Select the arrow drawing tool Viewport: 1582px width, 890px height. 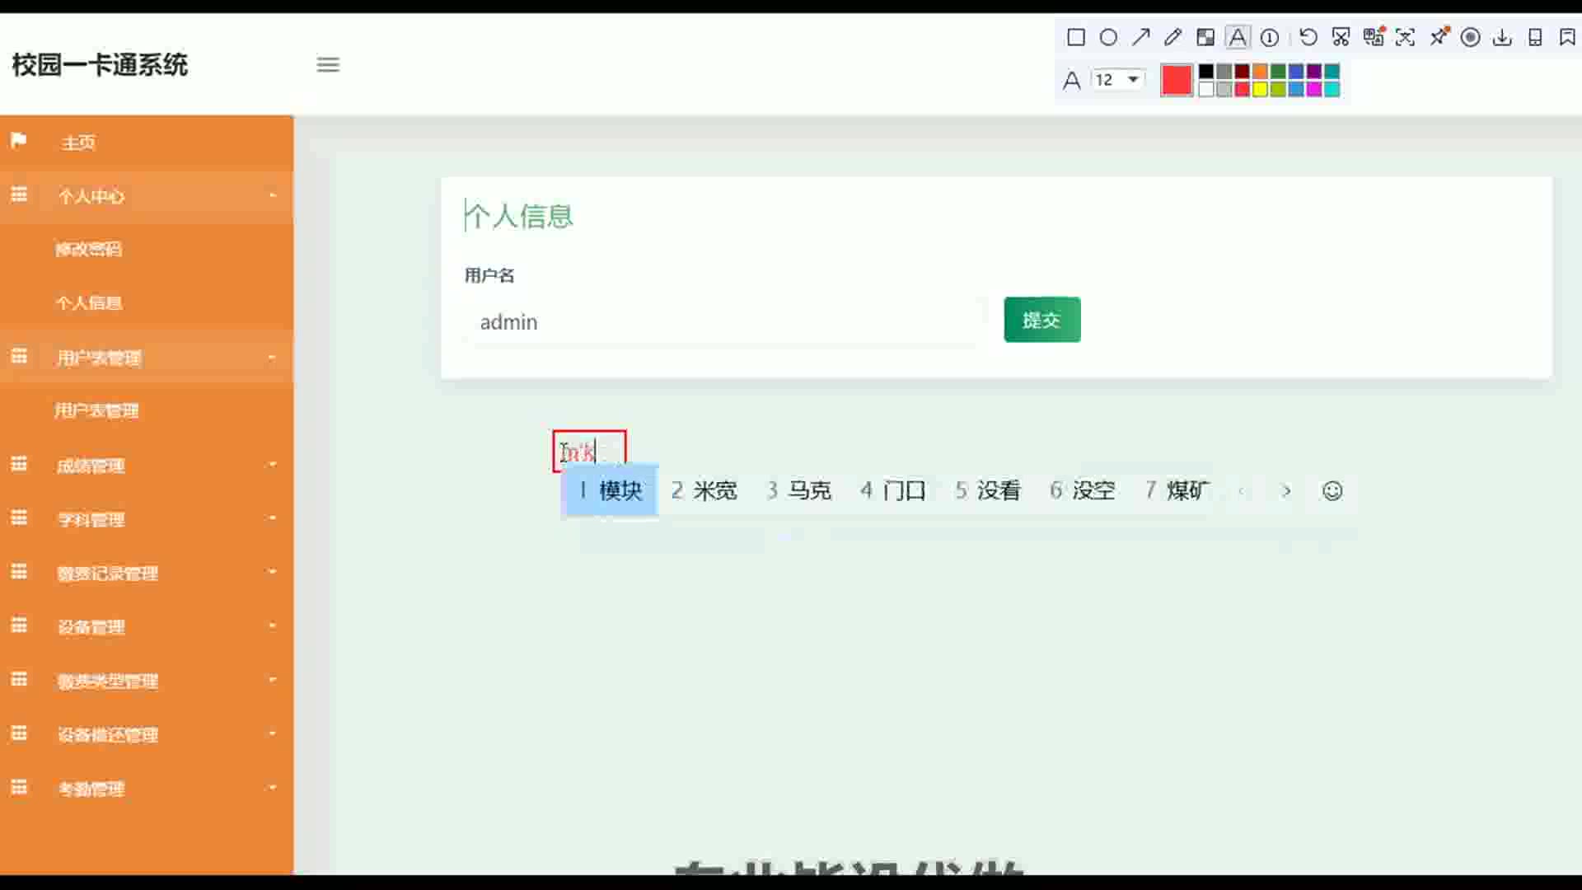click(x=1140, y=37)
